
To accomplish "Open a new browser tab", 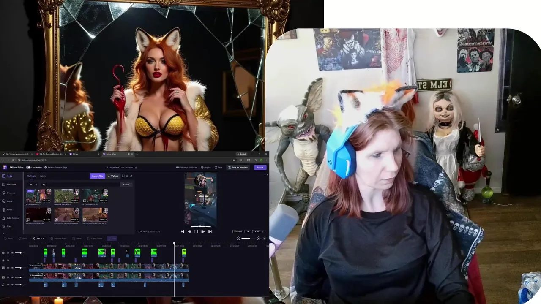I will coord(137,154).
